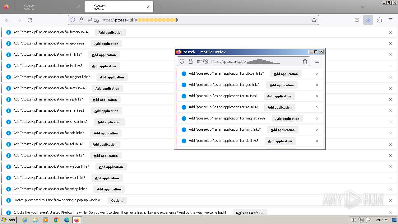Bookmark page with star in popup window
Viewport: 398px width, 224px height.
305,61
